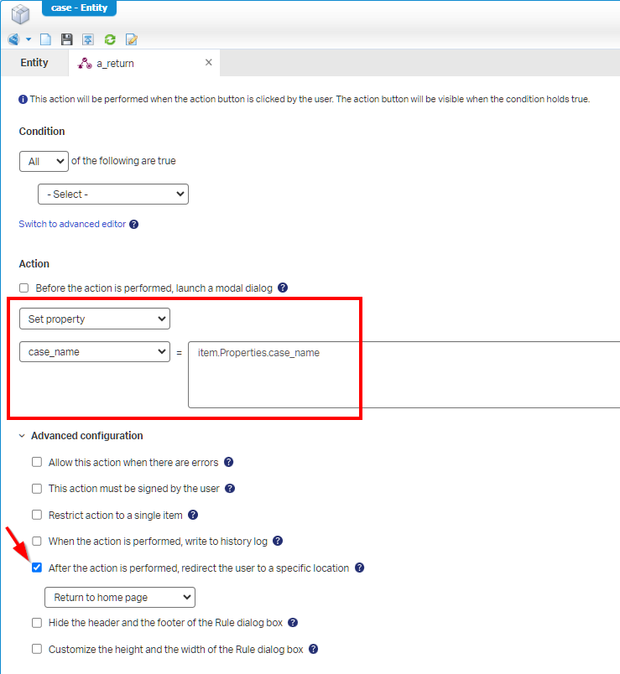Click the back navigation globe icon

(x=13, y=39)
